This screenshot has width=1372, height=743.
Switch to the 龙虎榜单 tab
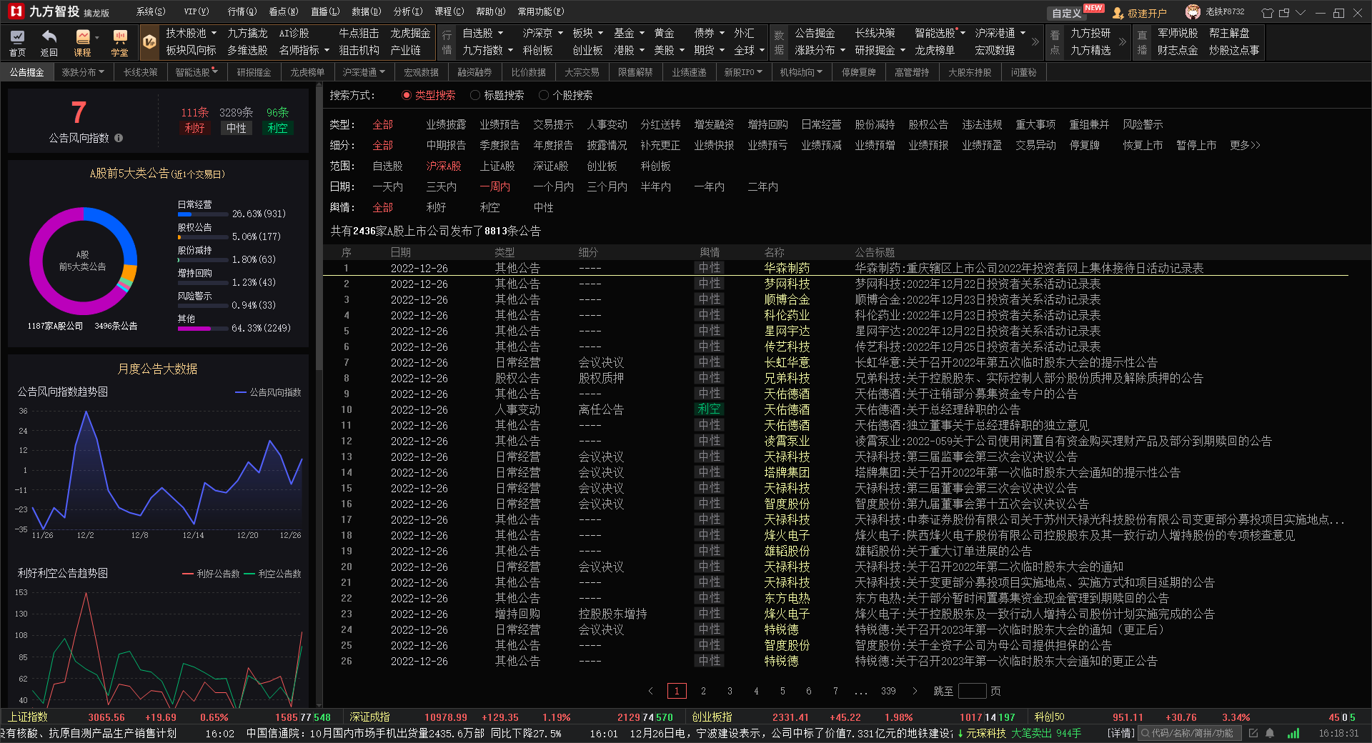tap(307, 72)
